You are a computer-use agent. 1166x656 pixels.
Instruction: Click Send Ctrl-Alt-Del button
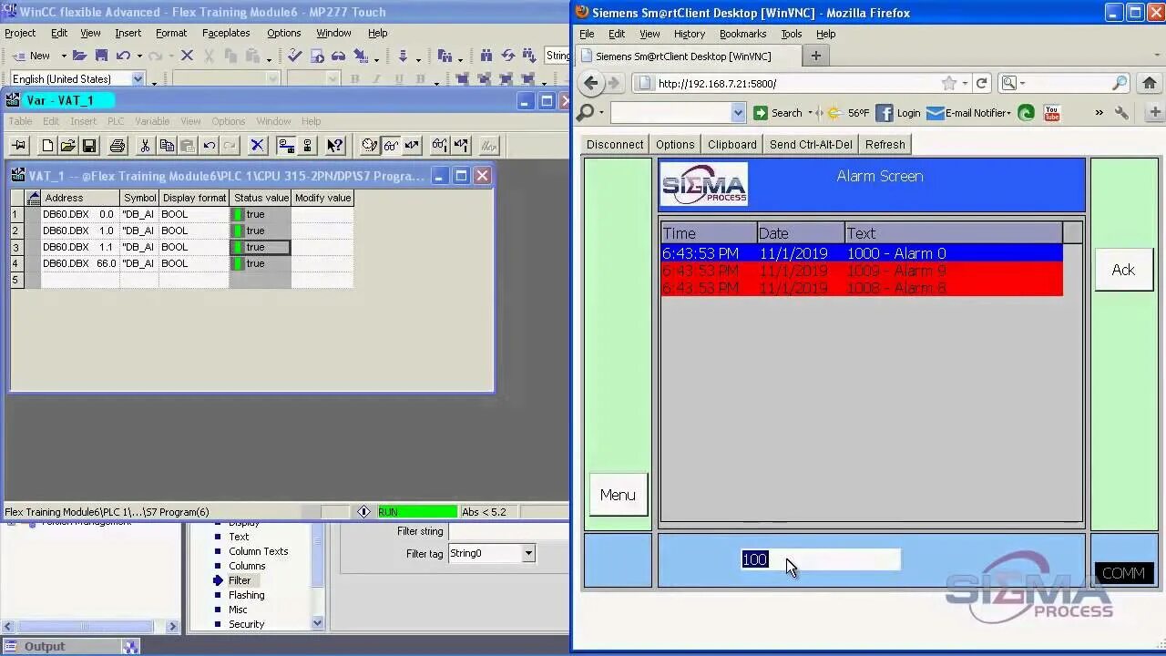coord(811,144)
